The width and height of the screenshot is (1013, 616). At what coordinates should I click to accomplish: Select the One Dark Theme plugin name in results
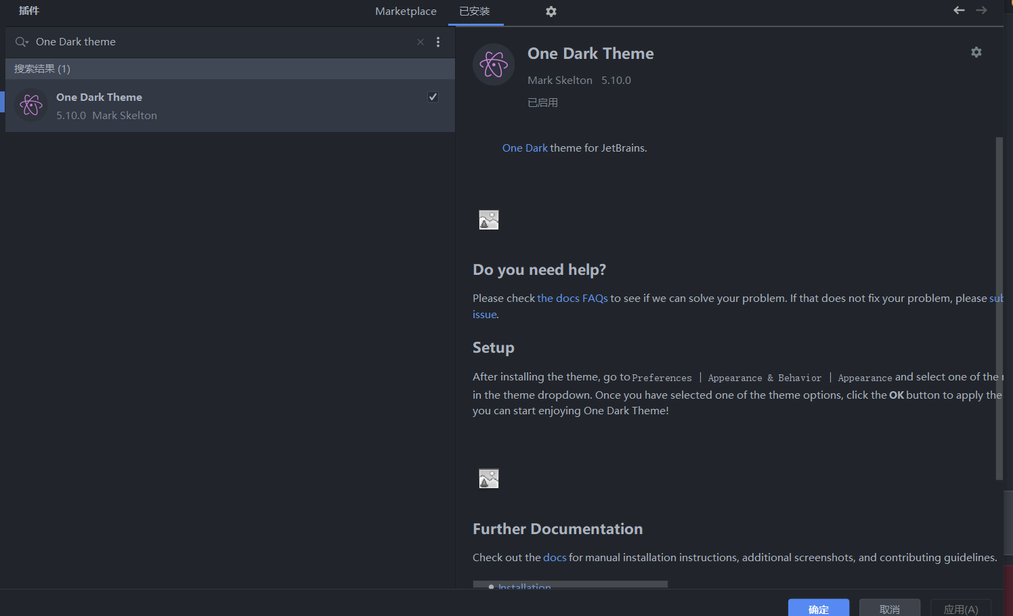[99, 97]
